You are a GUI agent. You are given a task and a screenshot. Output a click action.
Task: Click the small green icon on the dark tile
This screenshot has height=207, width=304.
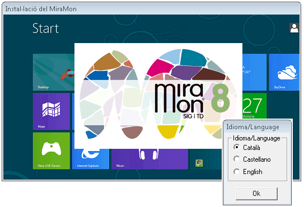click(x=199, y=163)
